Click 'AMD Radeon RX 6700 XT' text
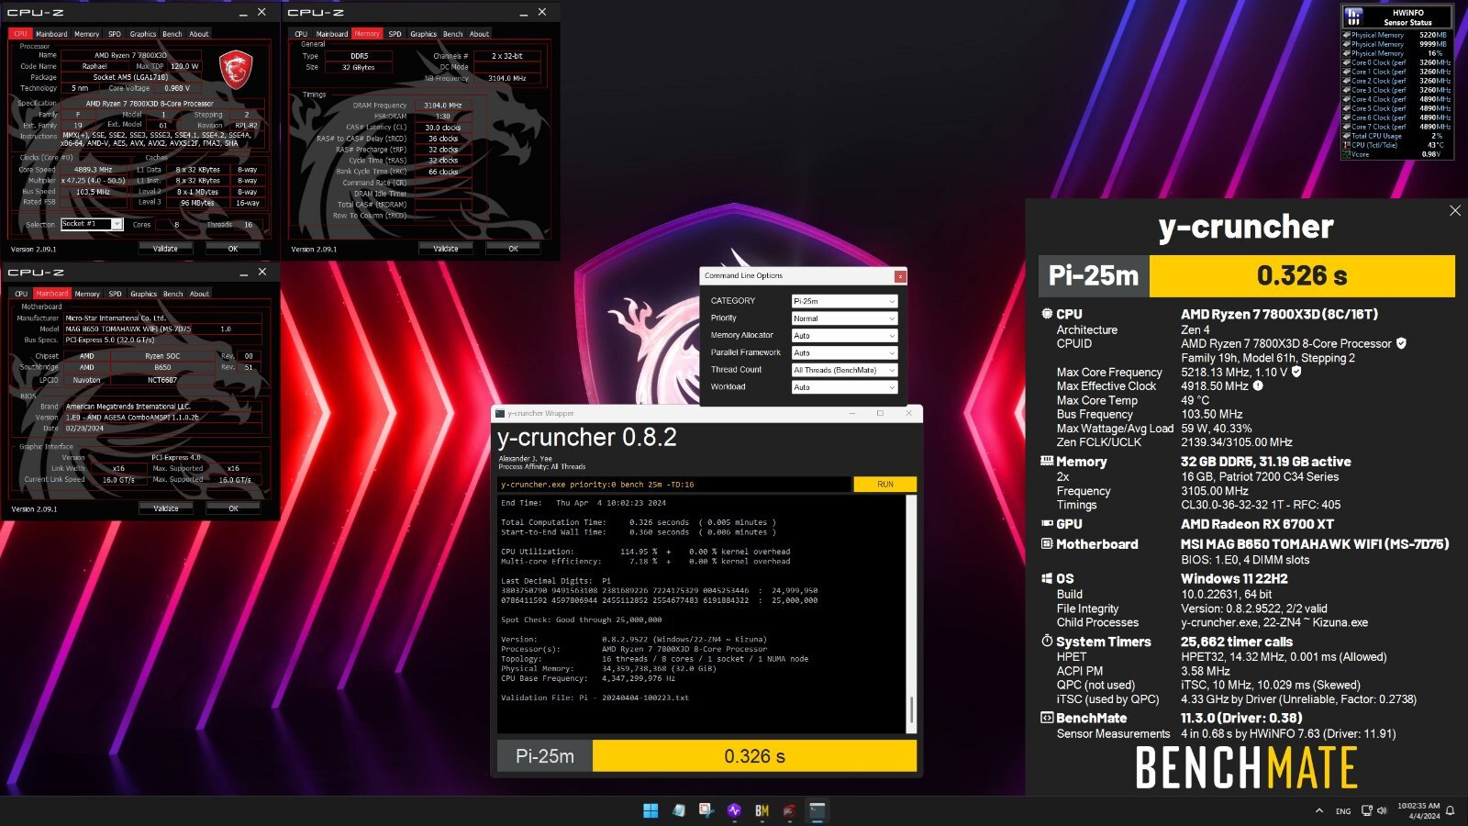Viewport: 1468px width, 826px height. pyautogui.click(x=1257, y=524)
